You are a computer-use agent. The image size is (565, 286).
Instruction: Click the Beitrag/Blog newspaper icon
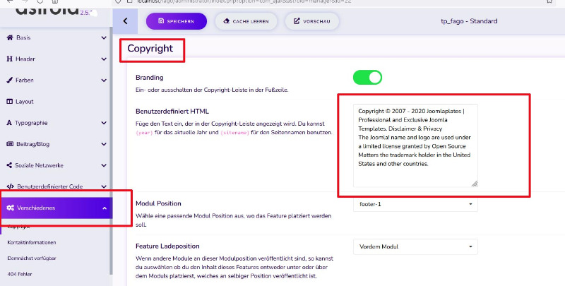10,144
